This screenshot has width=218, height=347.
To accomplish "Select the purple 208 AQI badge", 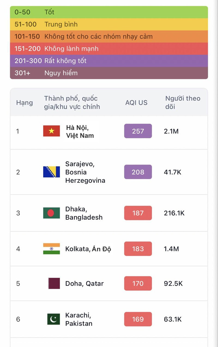I will 138,172.
